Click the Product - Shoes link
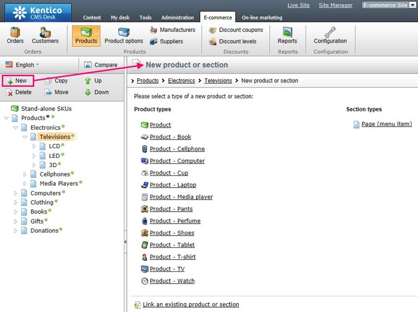This screenshot has height=312, width=418. click(172, 233)
